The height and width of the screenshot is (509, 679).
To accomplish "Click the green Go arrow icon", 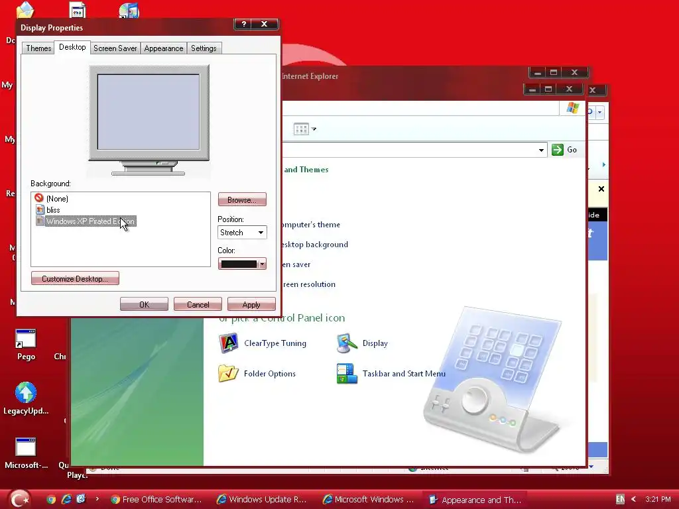I will pyautogui.click(x=557, y=150).
